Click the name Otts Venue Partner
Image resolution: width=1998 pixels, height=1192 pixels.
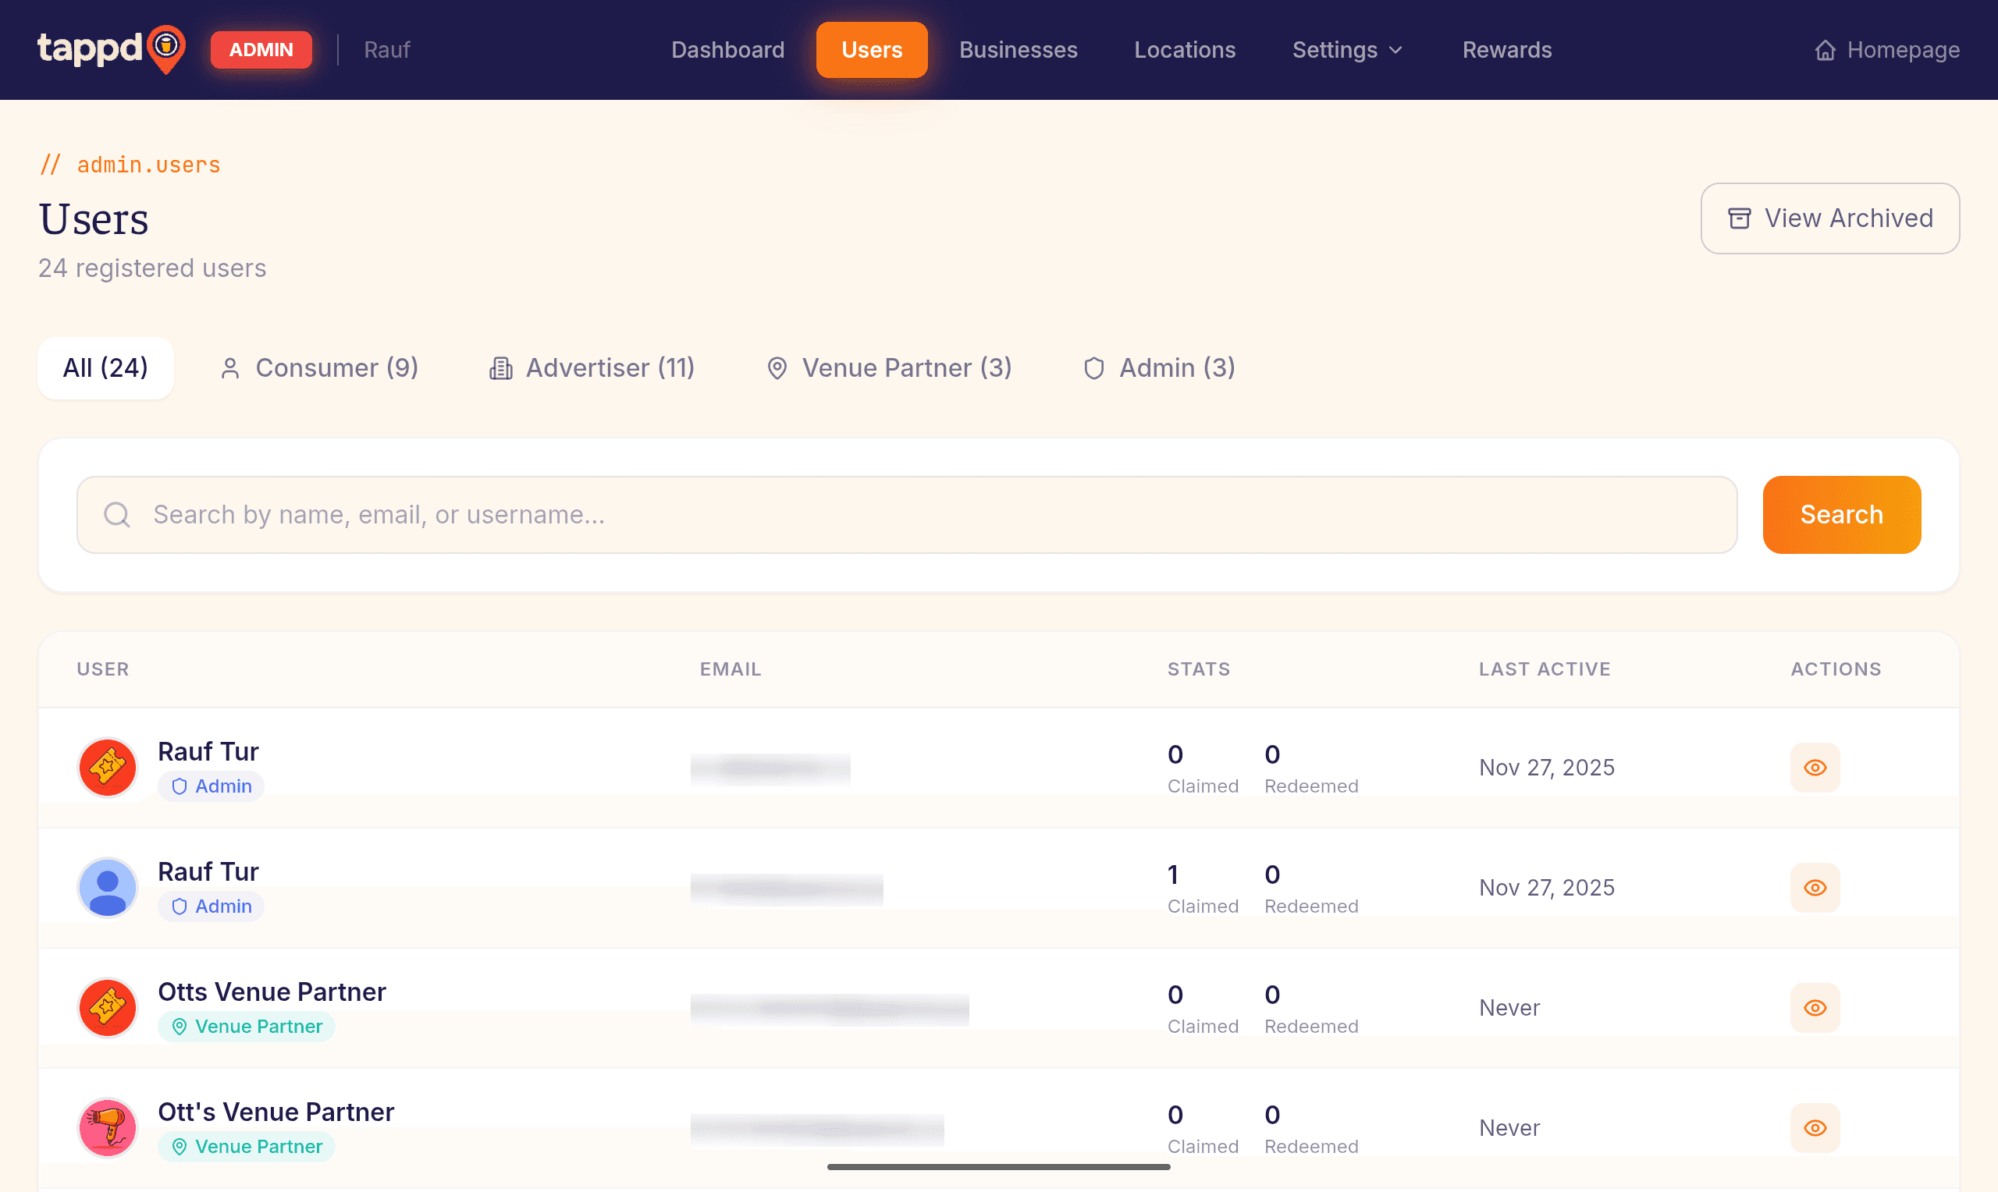pyautogui.click(x=272, y=992)
